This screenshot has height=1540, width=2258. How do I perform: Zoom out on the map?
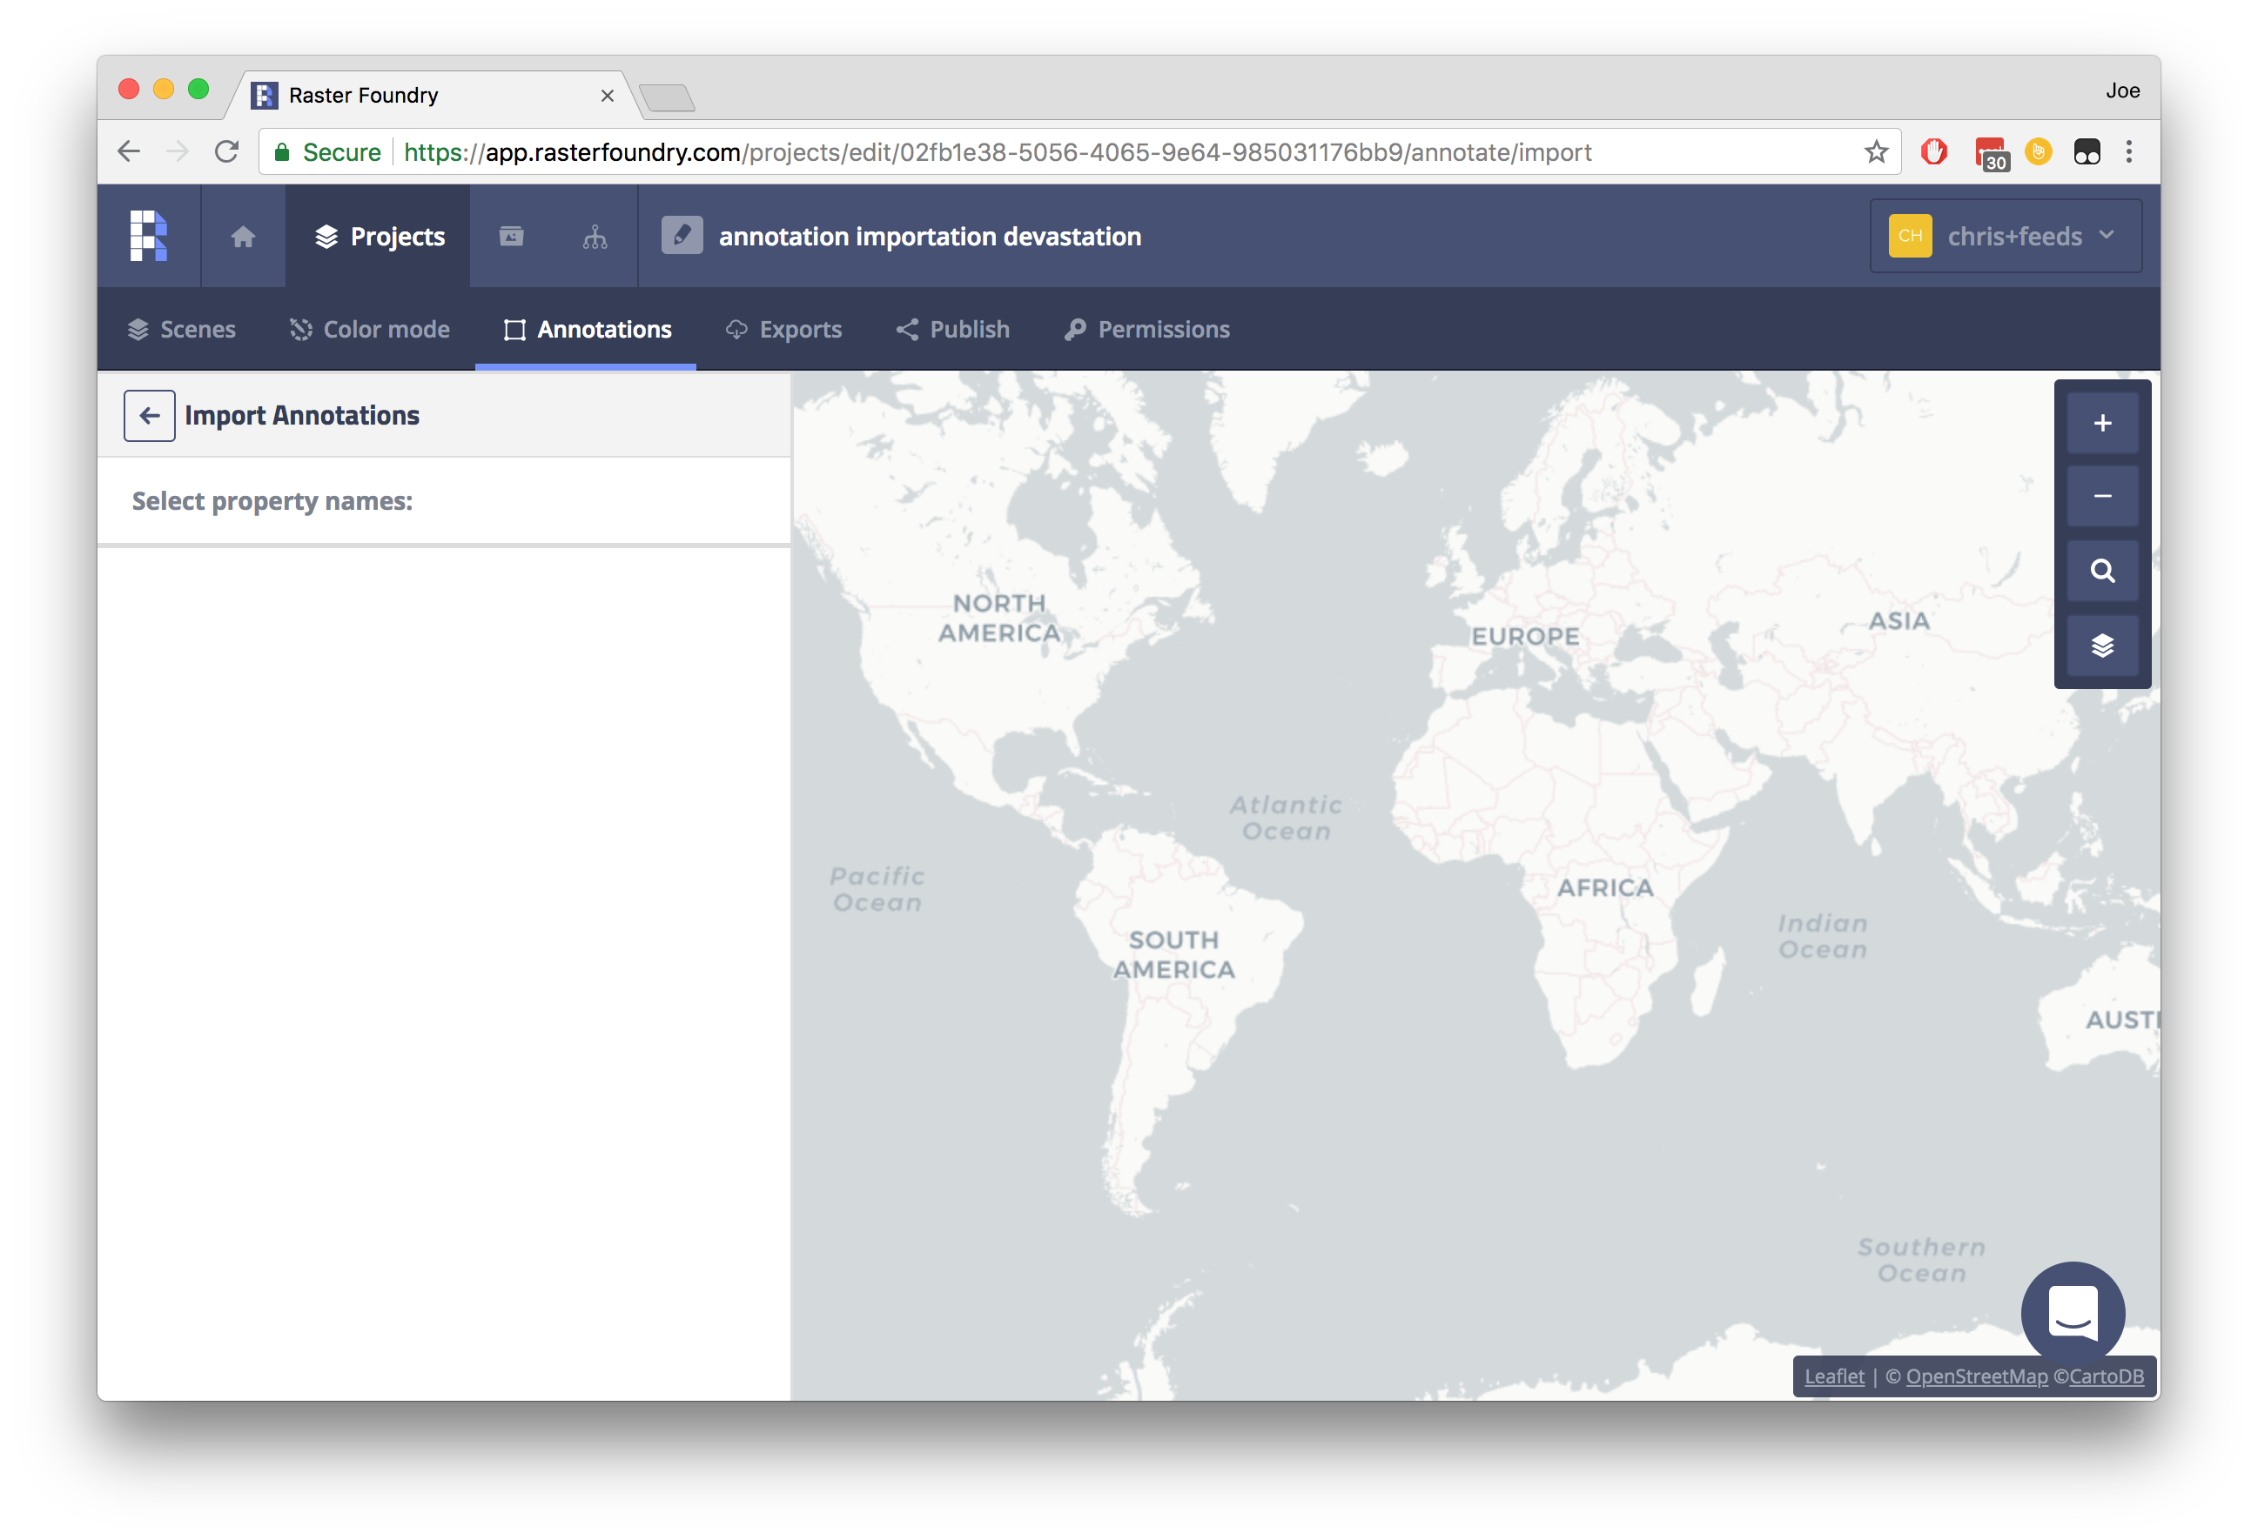click(2101, 496)
